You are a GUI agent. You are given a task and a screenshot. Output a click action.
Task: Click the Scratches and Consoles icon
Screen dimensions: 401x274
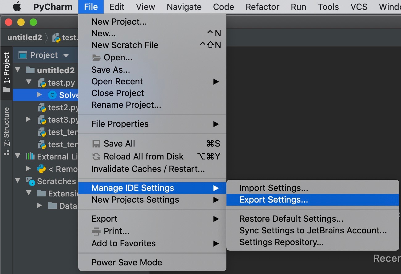click(30, 181)
